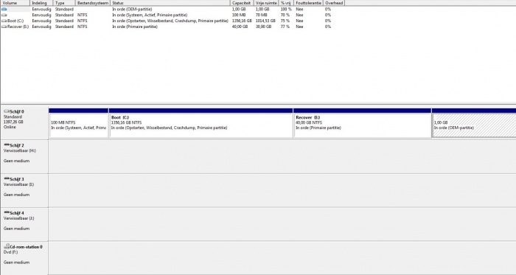Click the 'Geen medium' text under Schijf 2
The height and width of the screenshot is (275, 516).
[x=16, y=161]
